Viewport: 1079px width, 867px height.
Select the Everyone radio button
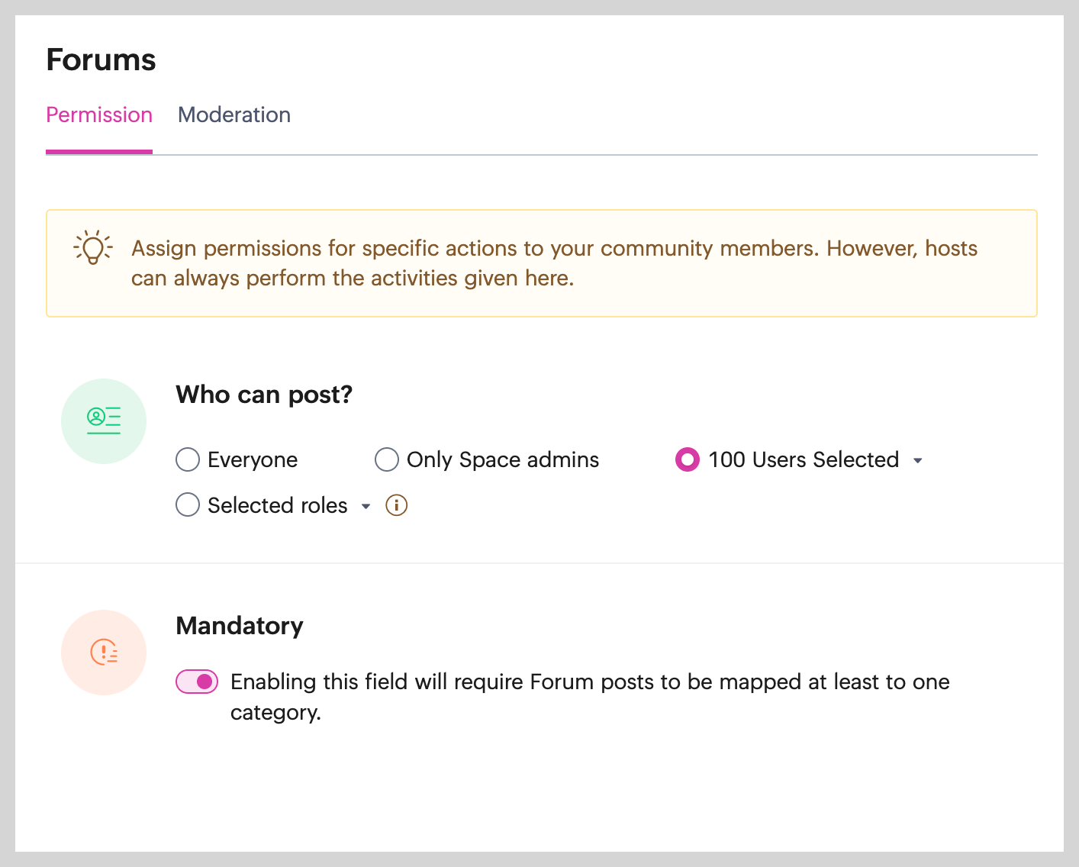pyautogui.click(x=188, y=459)
